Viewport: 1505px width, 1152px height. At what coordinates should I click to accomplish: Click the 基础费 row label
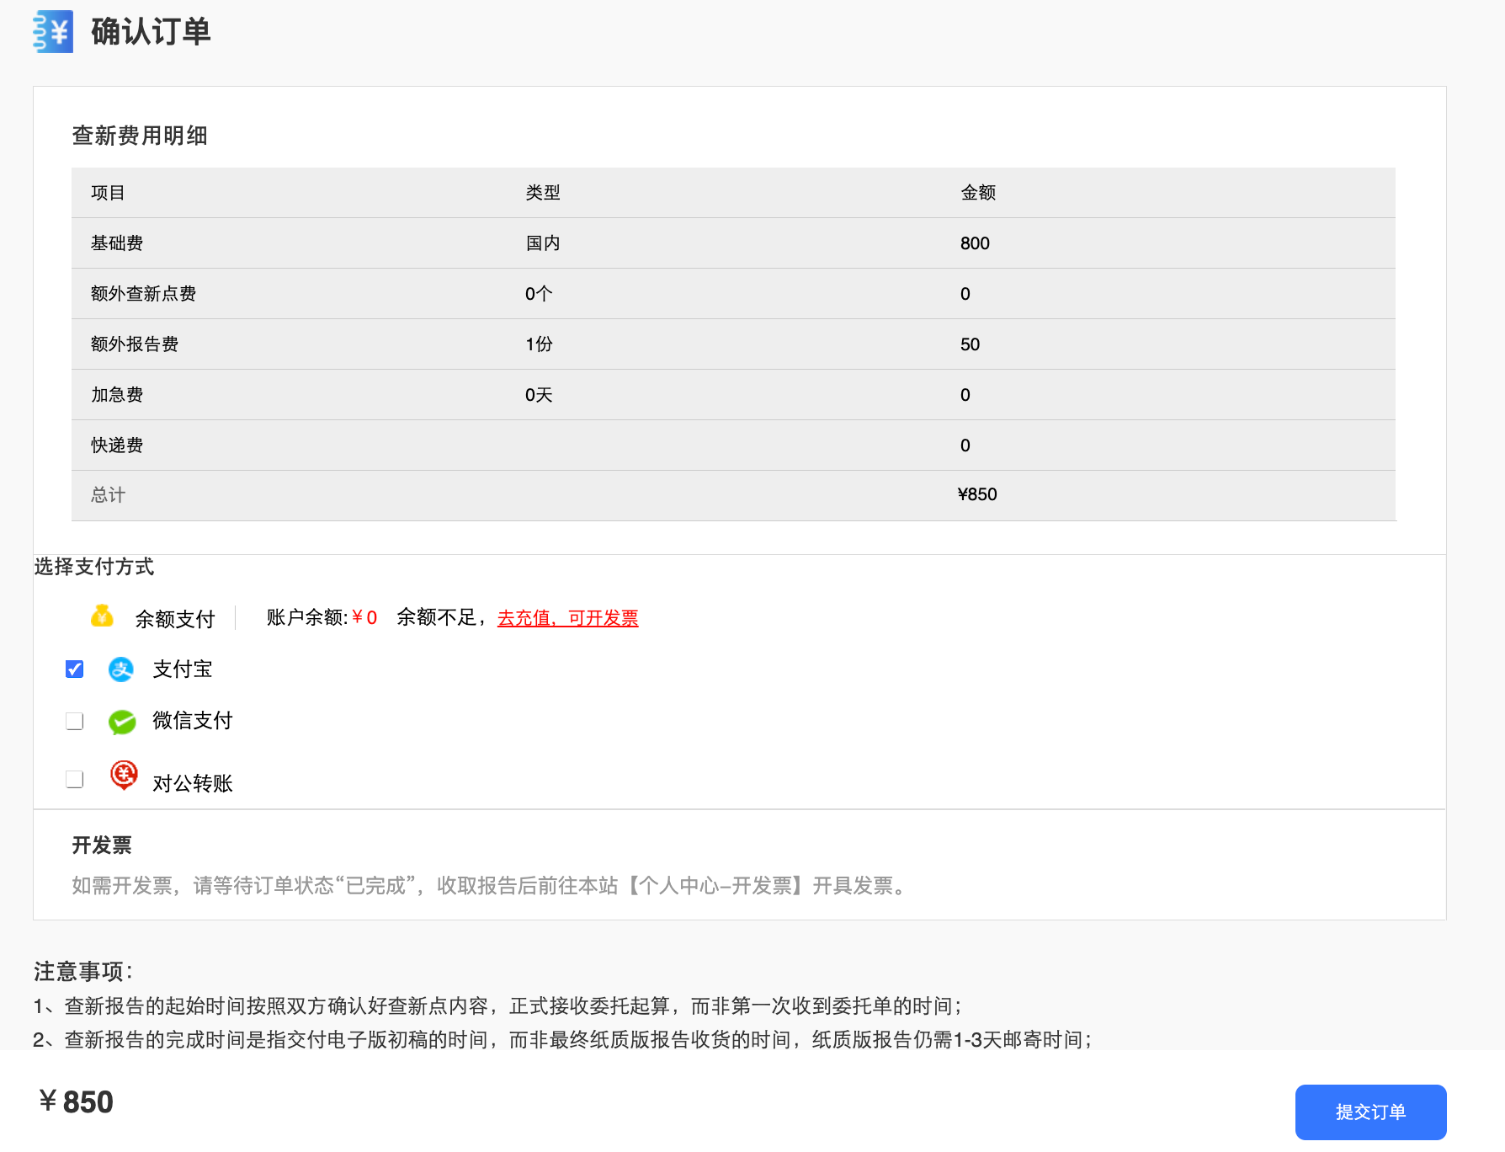pos(117,243)
